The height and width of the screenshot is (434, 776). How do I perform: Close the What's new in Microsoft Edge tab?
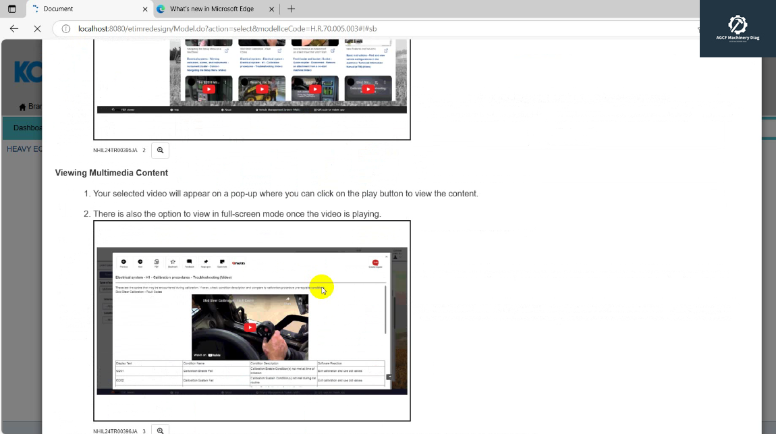[271, 9]
